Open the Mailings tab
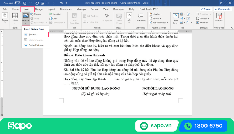 81,9
